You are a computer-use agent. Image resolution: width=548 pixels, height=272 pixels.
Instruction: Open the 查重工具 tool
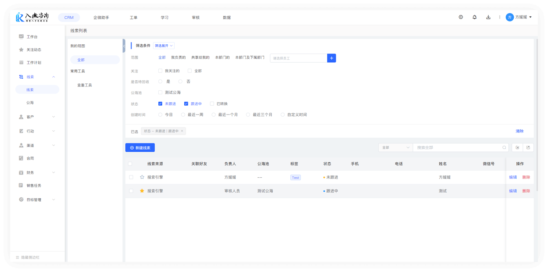[x=84, y=85]
